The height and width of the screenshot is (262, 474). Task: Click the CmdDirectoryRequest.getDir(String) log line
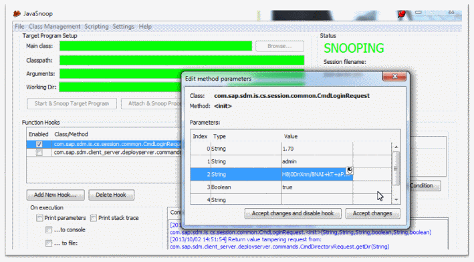coord(279,247)
